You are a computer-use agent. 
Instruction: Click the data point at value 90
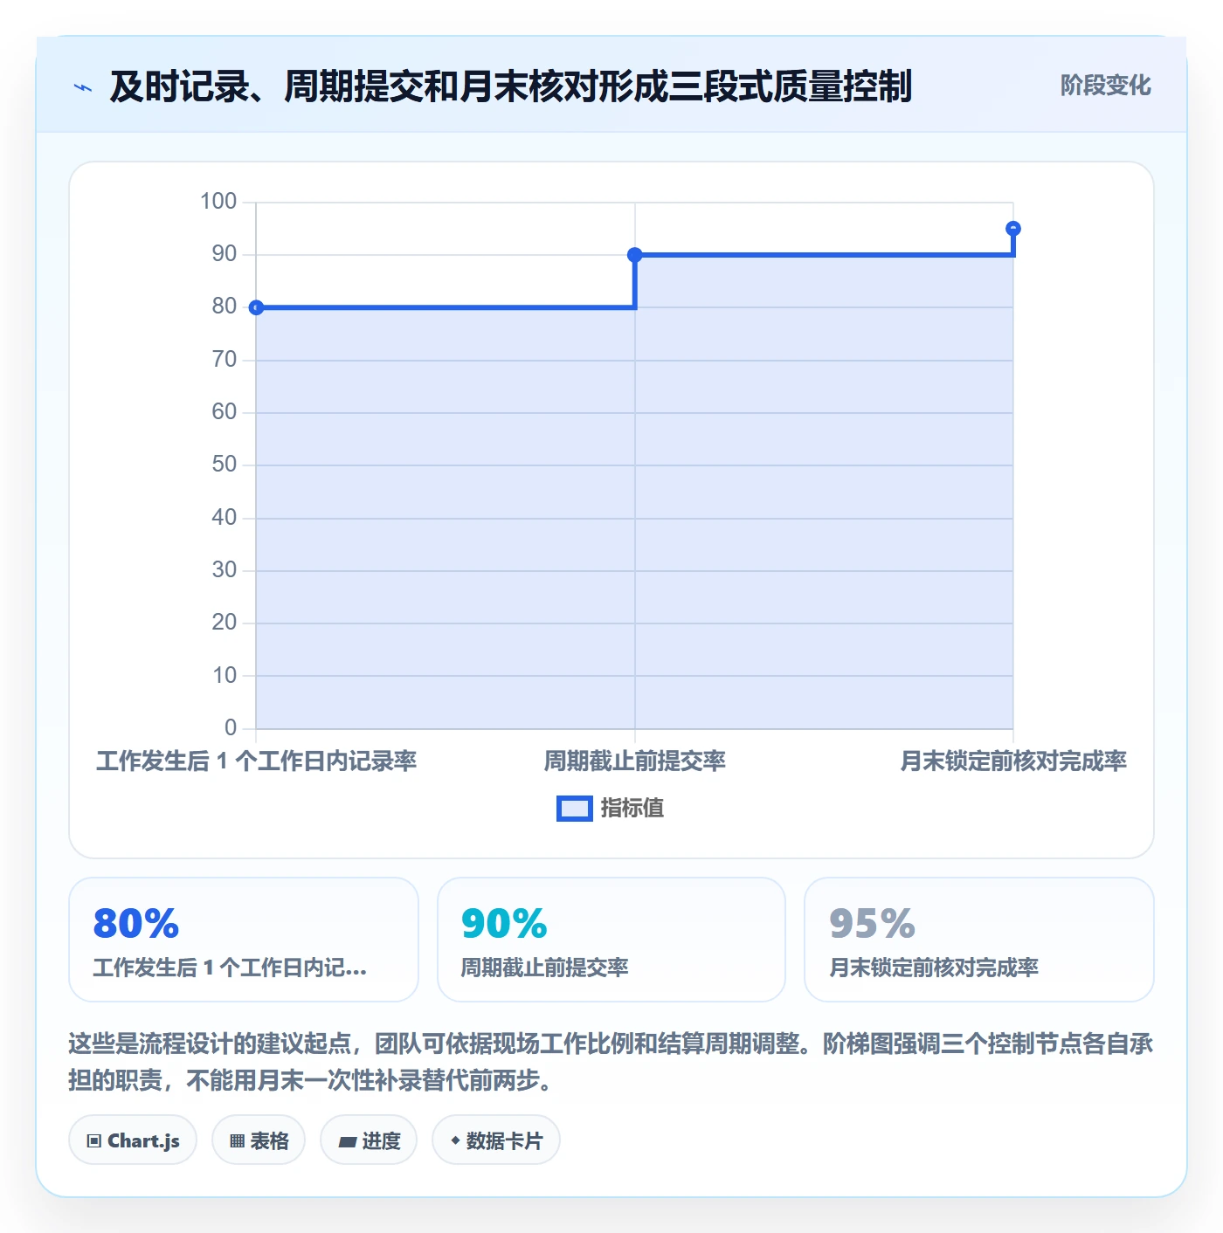(x=635, y=255)
